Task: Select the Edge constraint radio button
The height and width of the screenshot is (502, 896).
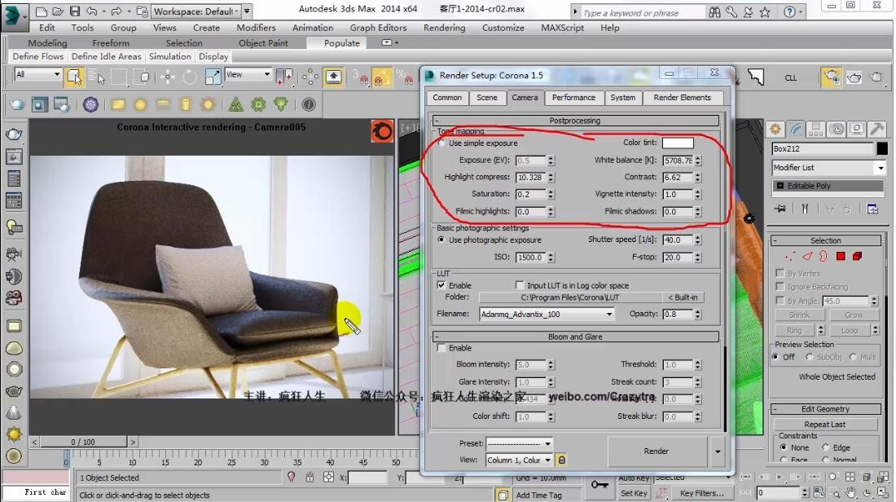Action: (826, 447)
